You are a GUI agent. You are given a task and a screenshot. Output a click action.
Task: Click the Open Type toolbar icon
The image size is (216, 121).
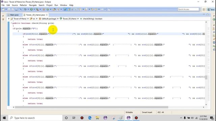pos(54,9)
